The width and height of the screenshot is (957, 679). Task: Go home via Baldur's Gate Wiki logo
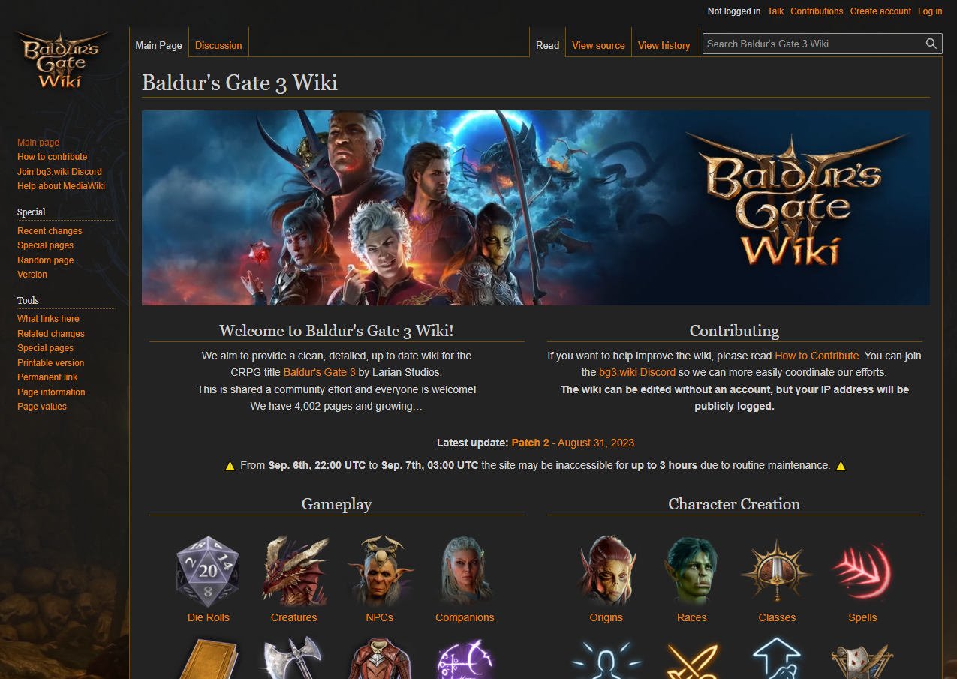(x=63, y=60)
